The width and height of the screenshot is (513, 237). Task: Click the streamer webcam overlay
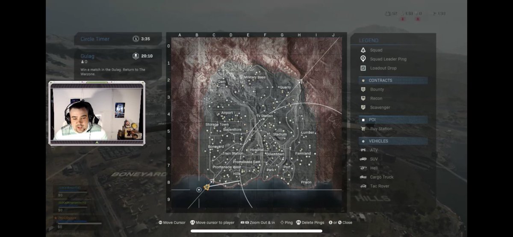[x=96, y=114]
